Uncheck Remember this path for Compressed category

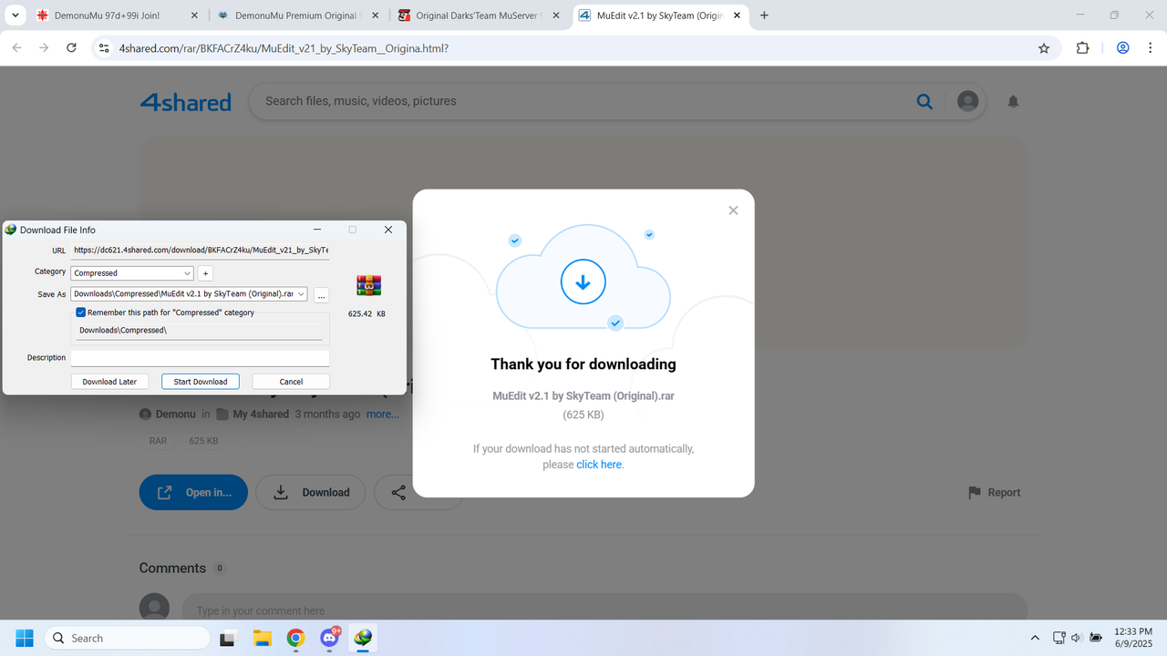point(81,313)
